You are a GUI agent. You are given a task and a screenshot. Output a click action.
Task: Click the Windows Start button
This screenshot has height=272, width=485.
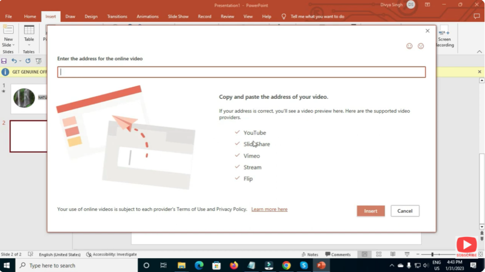point(7,265)
